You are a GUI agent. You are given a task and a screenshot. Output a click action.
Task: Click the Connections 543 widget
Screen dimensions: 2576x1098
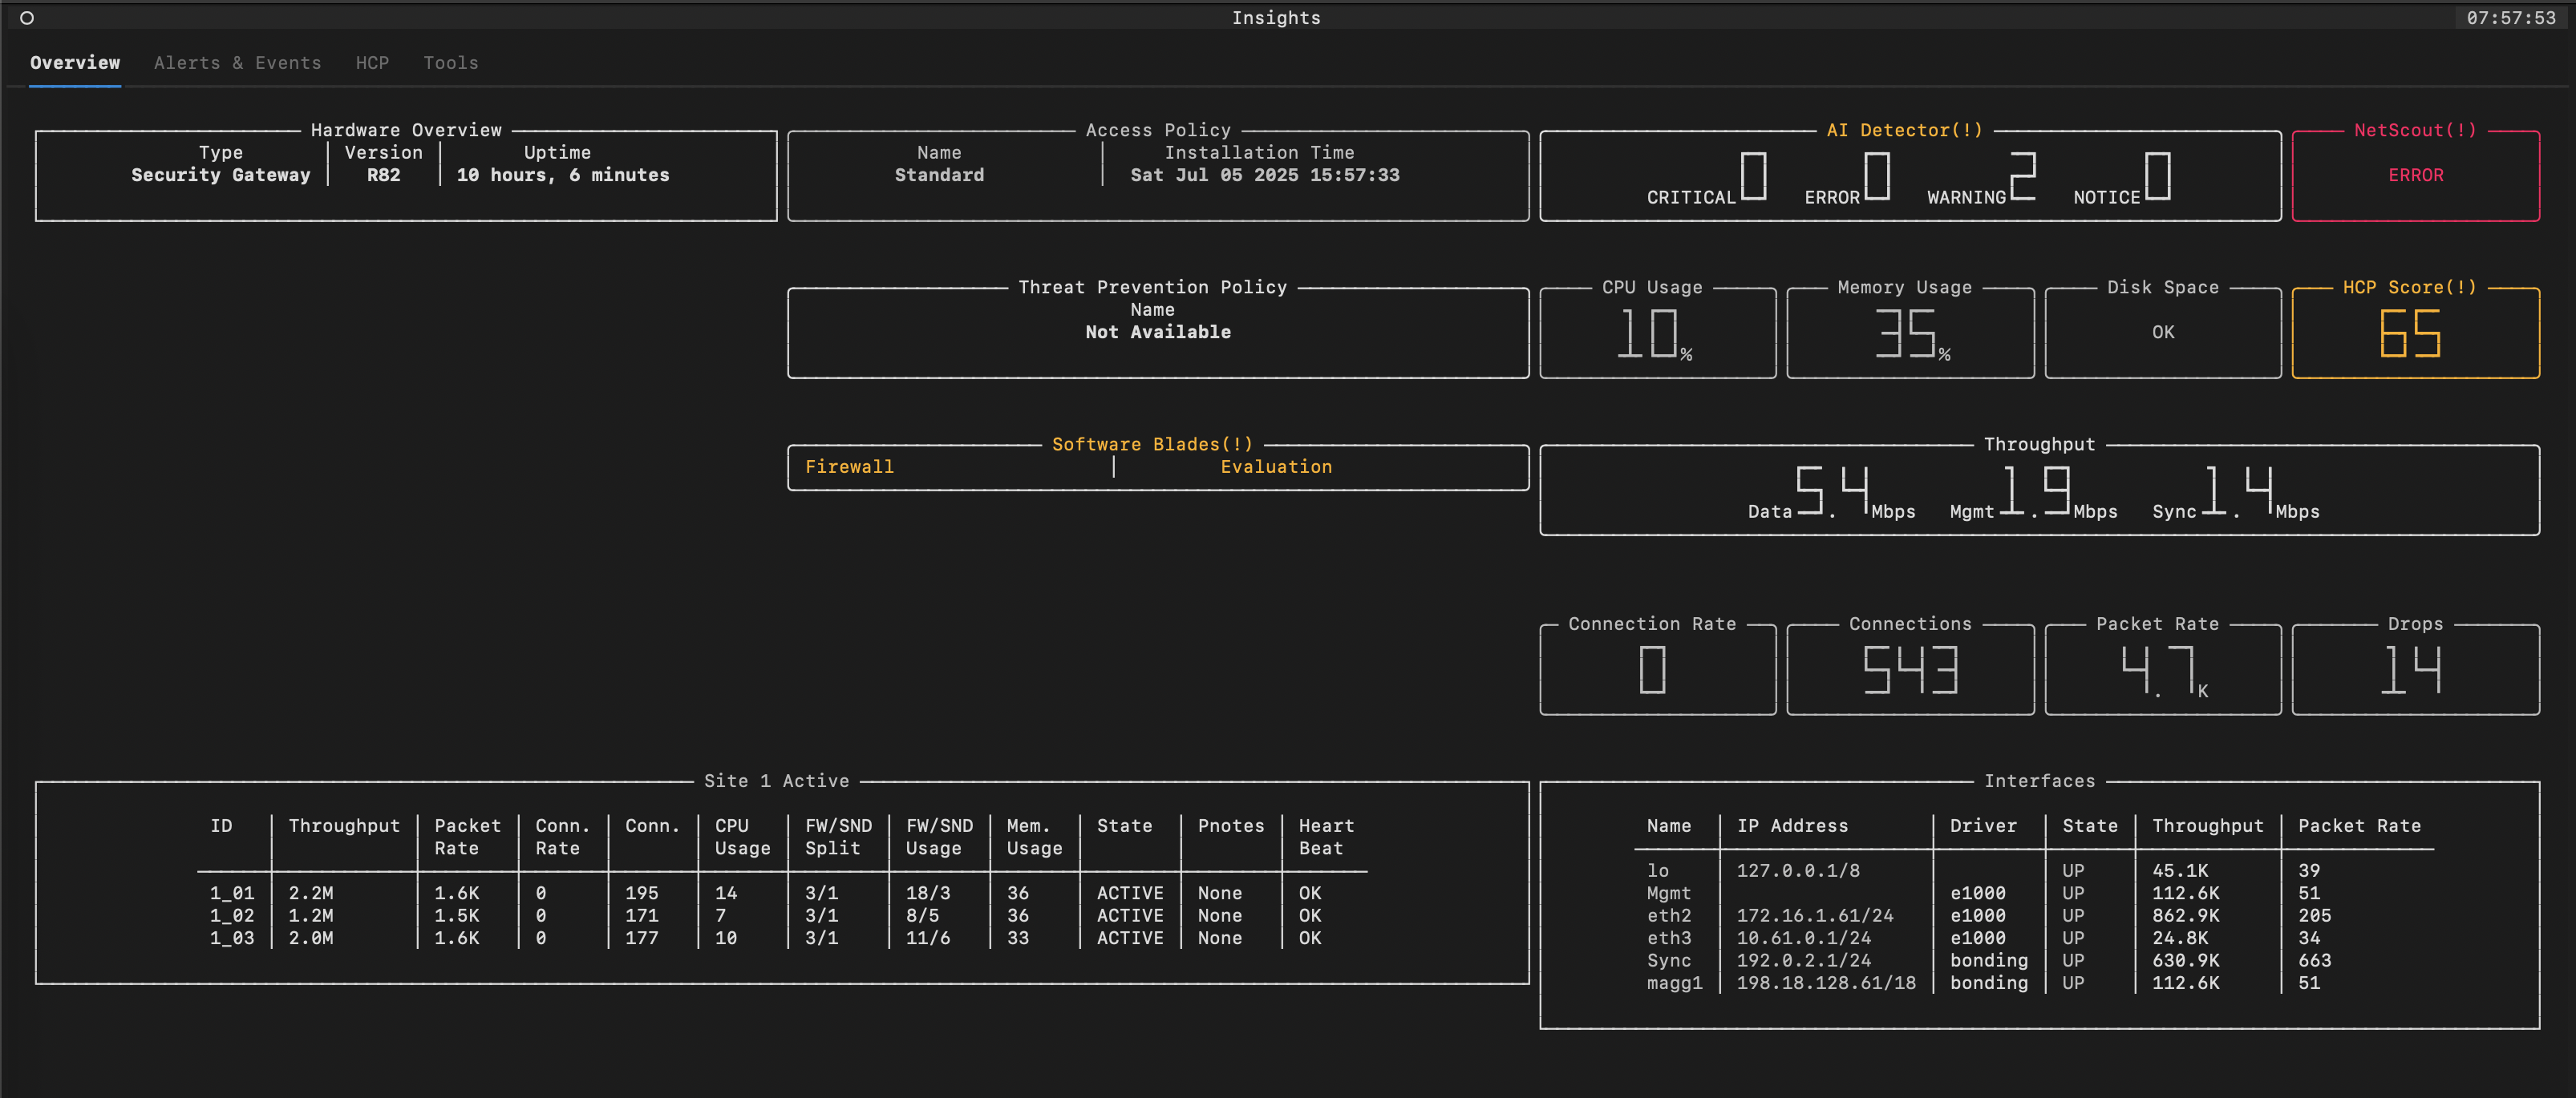coord(1910,669)
